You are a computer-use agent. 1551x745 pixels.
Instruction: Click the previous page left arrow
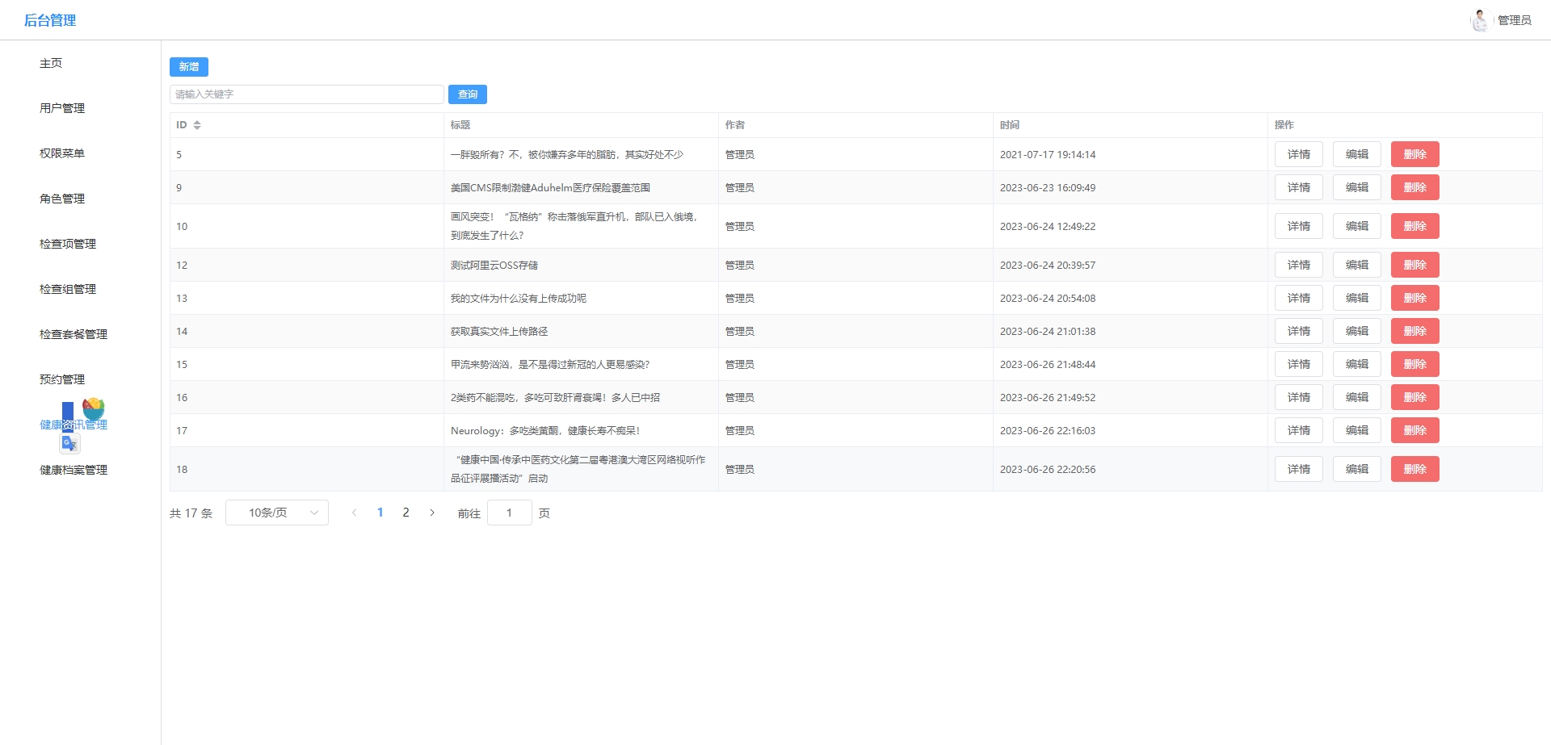(x=354, y=513)
